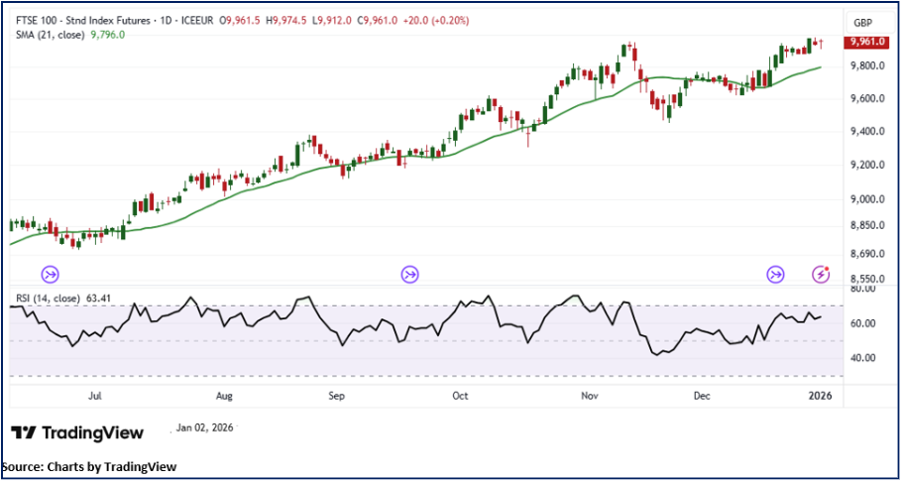This screenshot has width=901, height=482.
Task: Click the 2026 label on the time axis
Action: click(821, 397)
